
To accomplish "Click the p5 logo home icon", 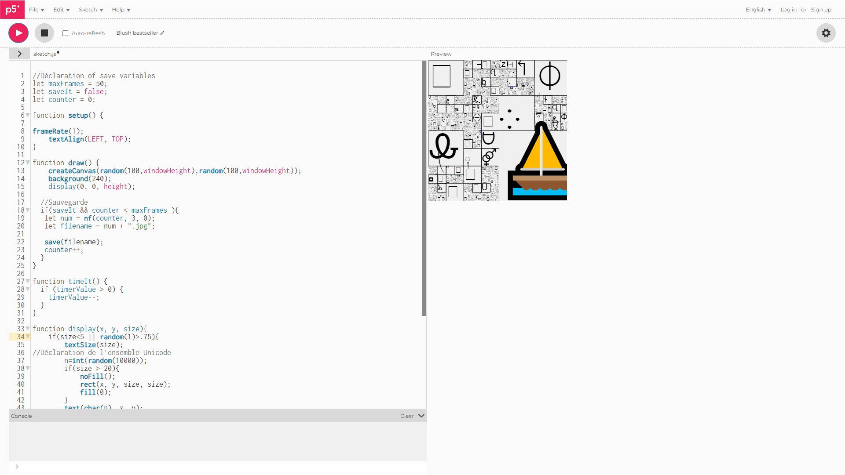I will click(x=12, y=9).
